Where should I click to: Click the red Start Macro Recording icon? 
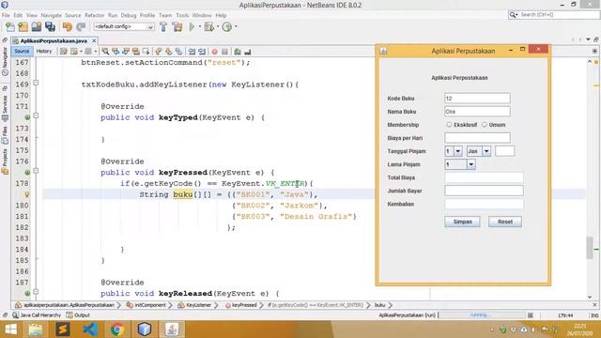tap(215, 52)
